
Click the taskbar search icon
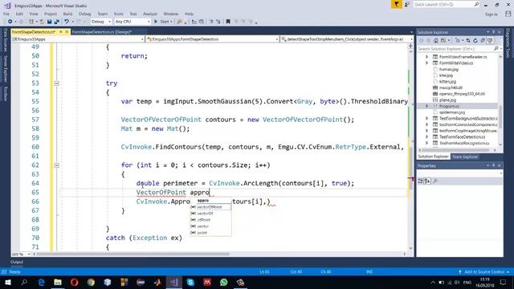(x=24, y=282)
